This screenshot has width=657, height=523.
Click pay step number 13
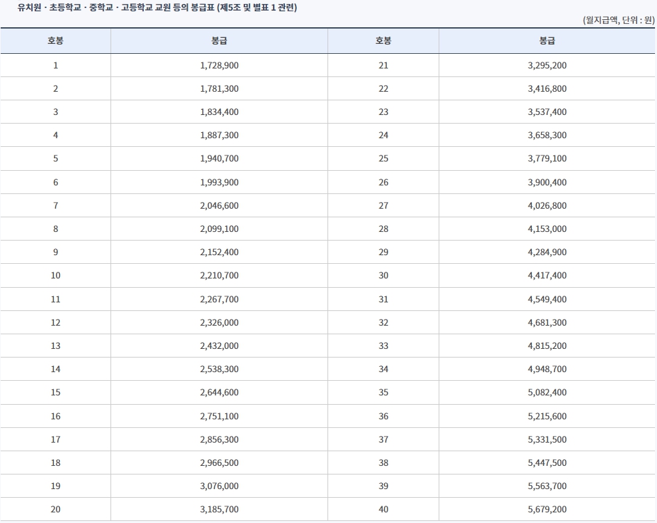point(55,346)
